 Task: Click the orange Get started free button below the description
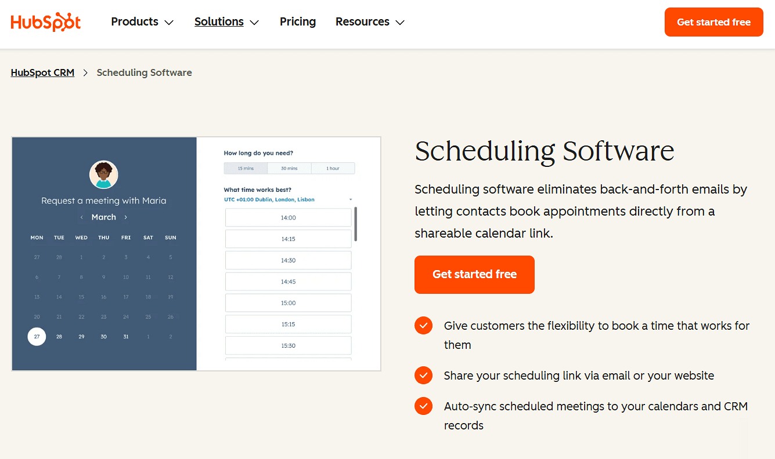click(474, 275)
